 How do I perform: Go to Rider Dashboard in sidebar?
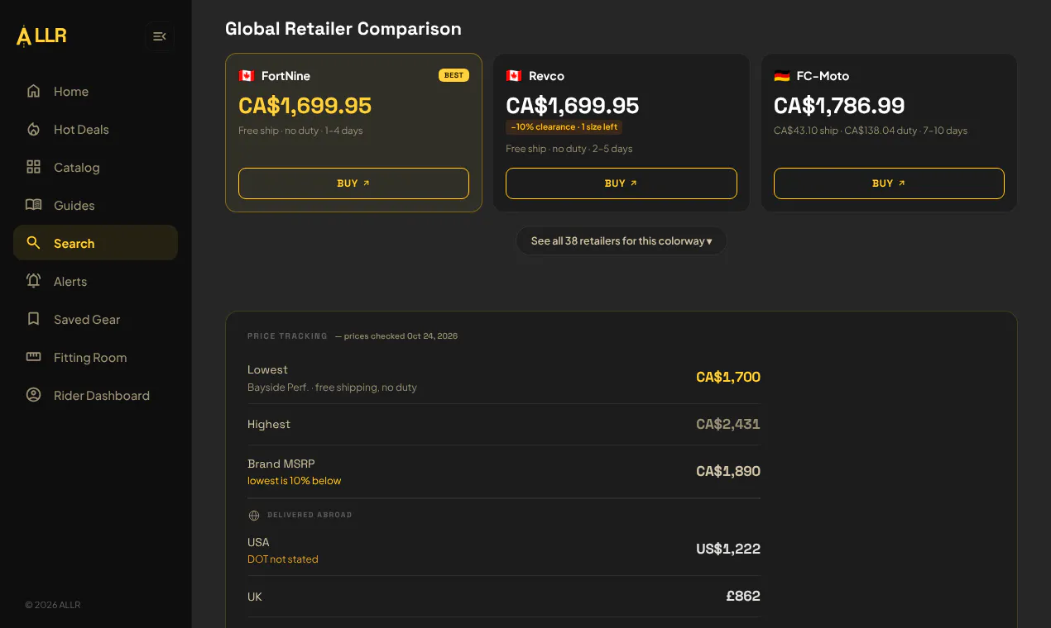point(95,395)
